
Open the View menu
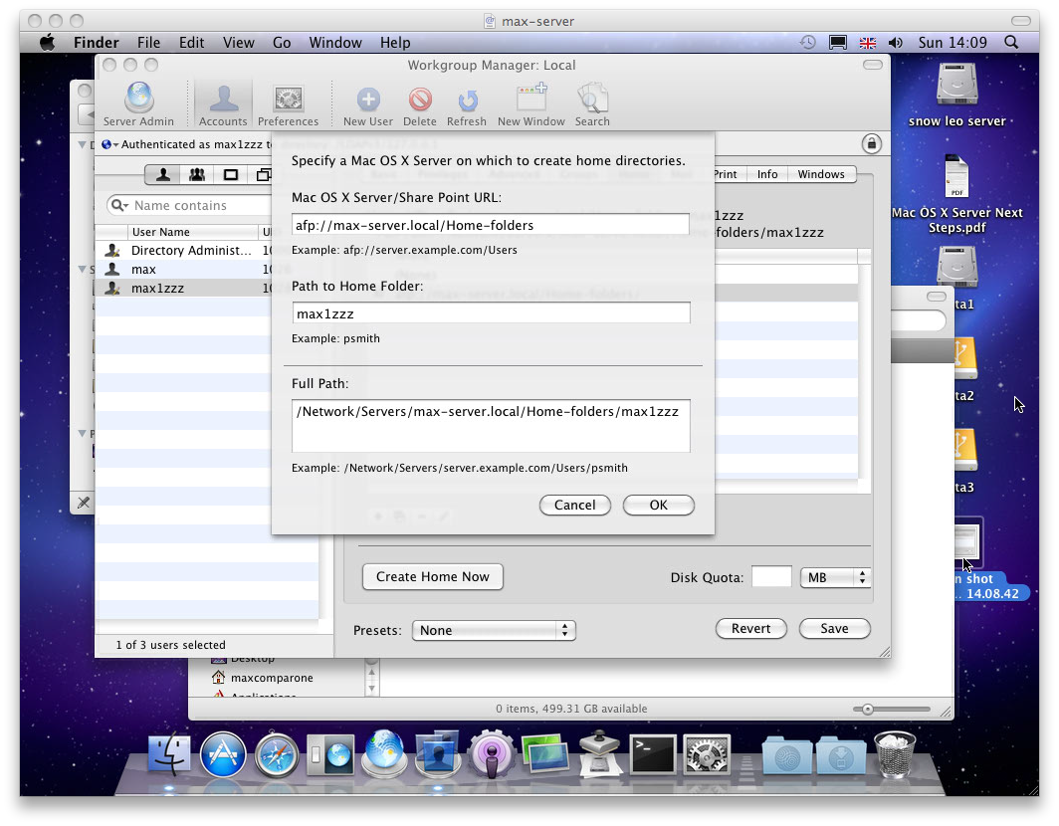[x=239, y=43]
